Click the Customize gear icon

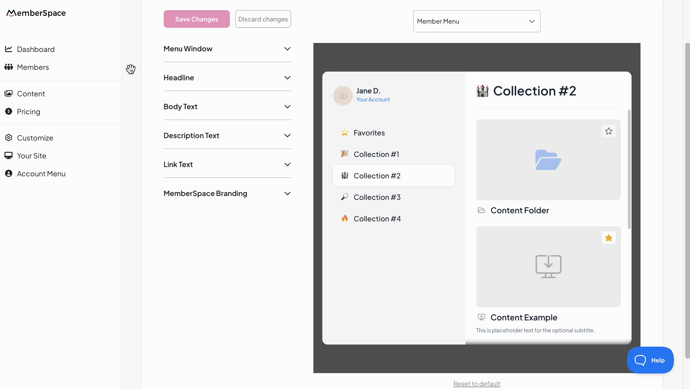click(x=9, y=138)
